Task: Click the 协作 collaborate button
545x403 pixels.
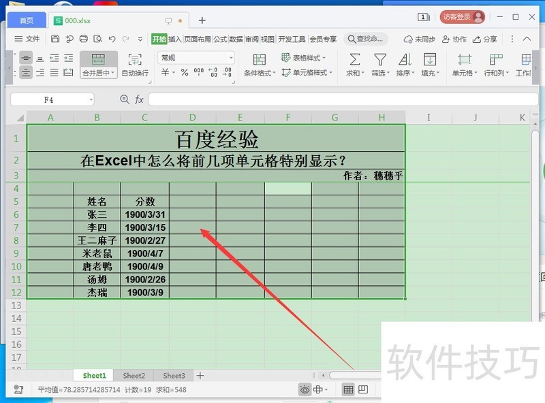Action: tap(454, 39)
